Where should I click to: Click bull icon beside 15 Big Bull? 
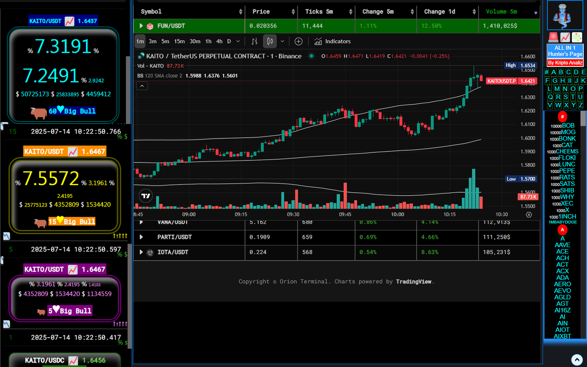(x=40, y=222)
